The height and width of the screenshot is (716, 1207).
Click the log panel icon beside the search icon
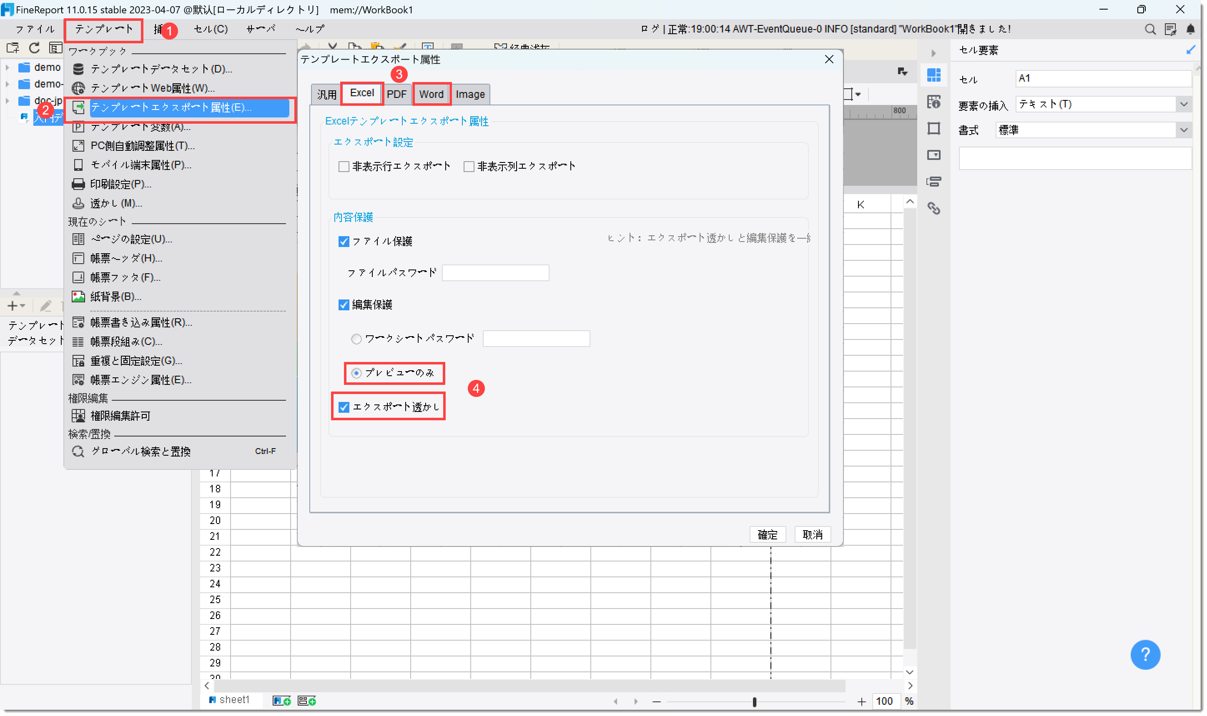(x=1171, y=30)
